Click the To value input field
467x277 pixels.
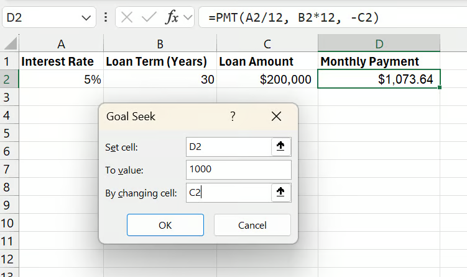click(238, 170)
